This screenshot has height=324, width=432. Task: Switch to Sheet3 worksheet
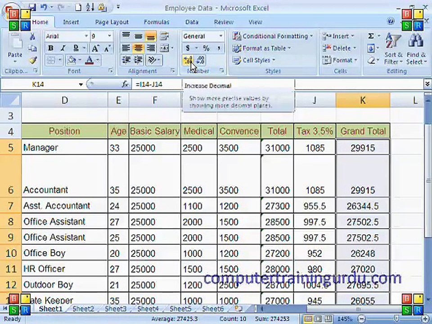pyautogui.click(x=116, y=309)
